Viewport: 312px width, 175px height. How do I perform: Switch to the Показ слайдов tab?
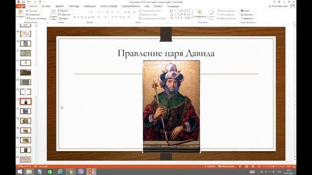(x=109, y=6)
